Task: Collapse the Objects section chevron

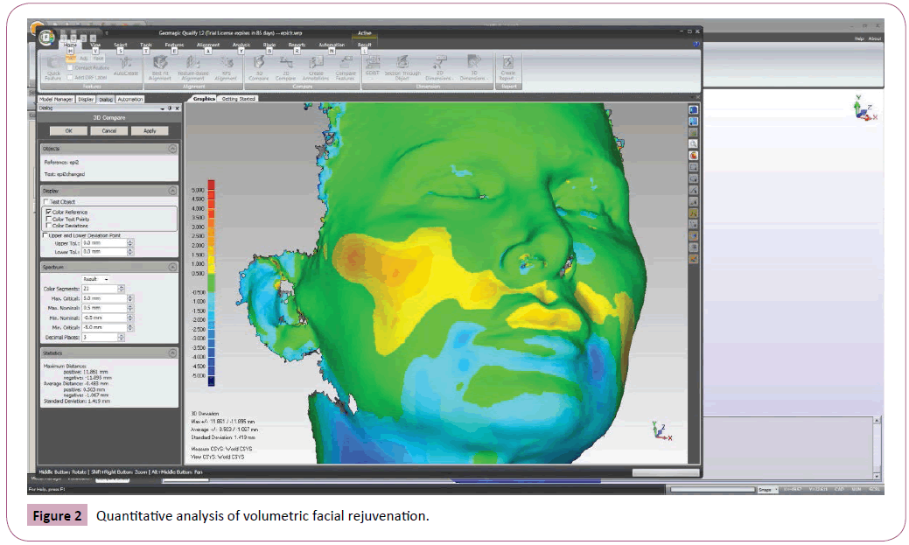Action: pos(172,149)
